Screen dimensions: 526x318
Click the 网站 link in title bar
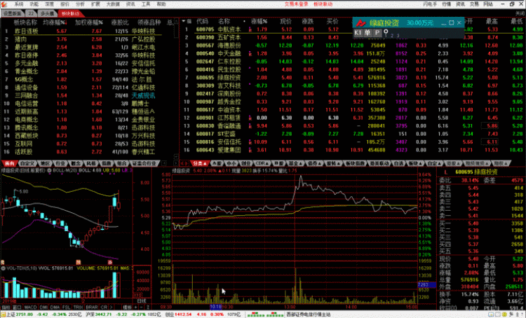[488, 4]
